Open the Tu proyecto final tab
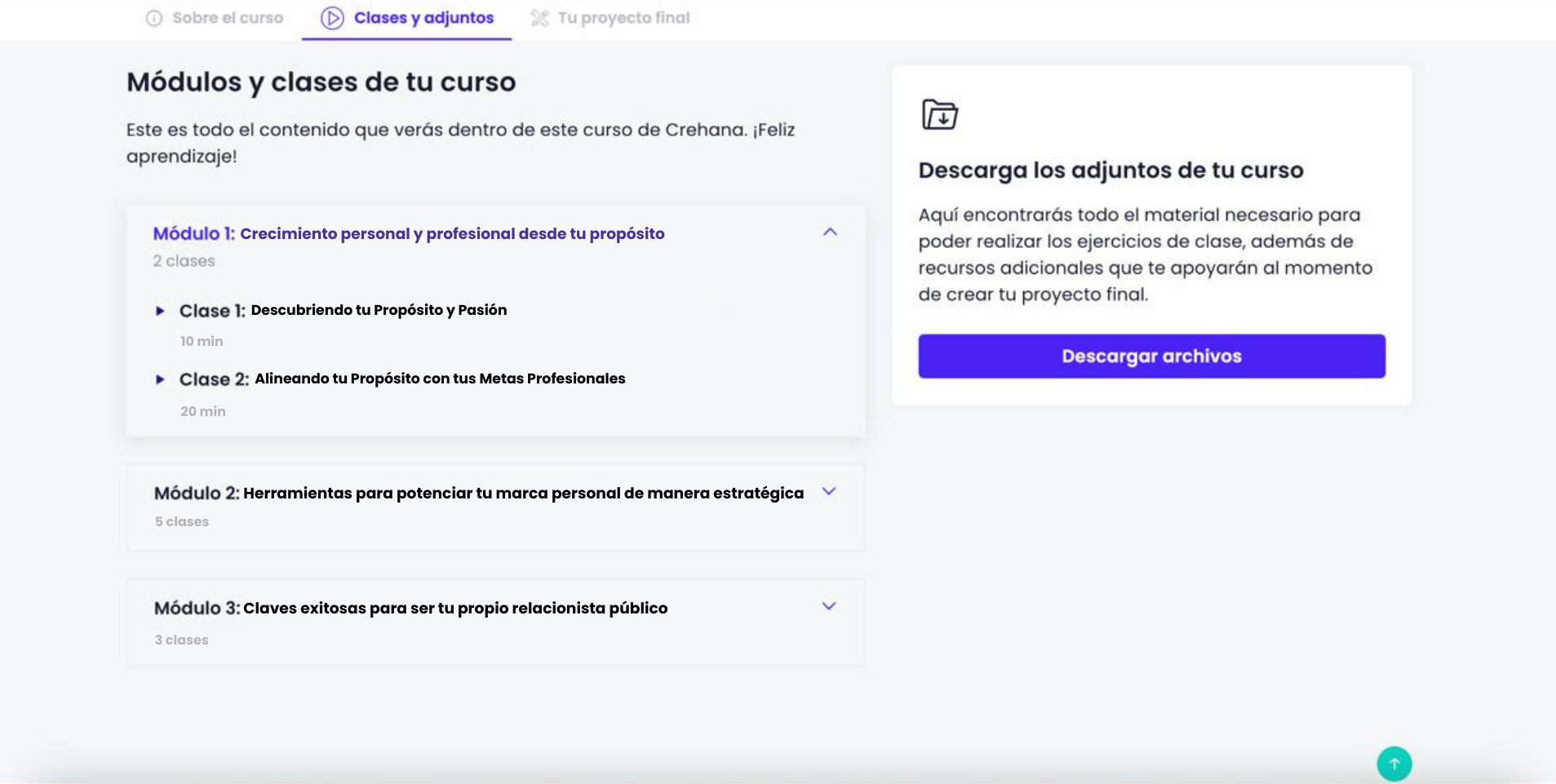 tap(623, 18)
